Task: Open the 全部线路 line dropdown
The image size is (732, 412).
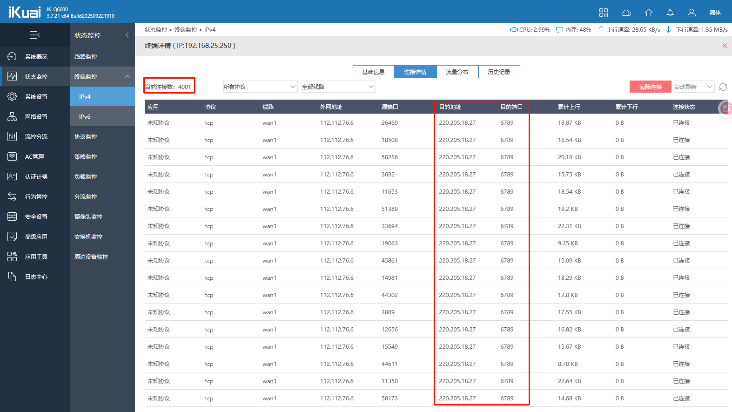Action: [x=338, y=87]
